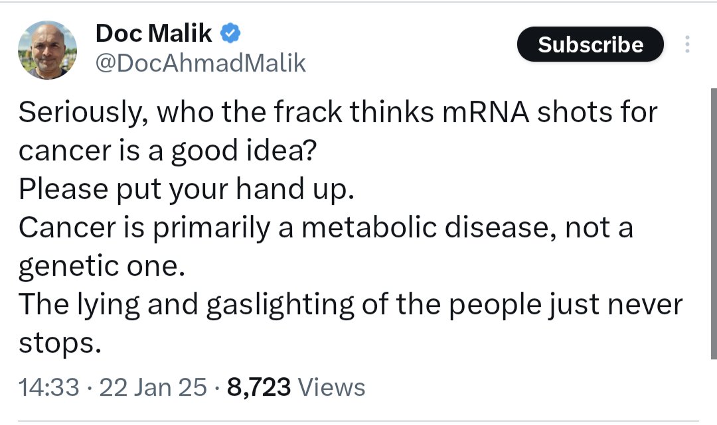
Task: Click the word 'gaslighting' in the post
Action: (x=280, y=306)
